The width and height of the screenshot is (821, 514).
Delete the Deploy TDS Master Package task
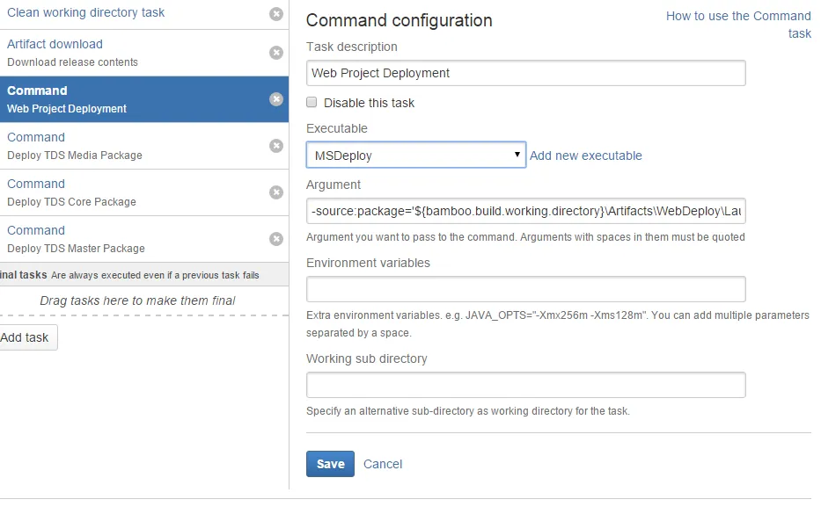pos(276,239)
